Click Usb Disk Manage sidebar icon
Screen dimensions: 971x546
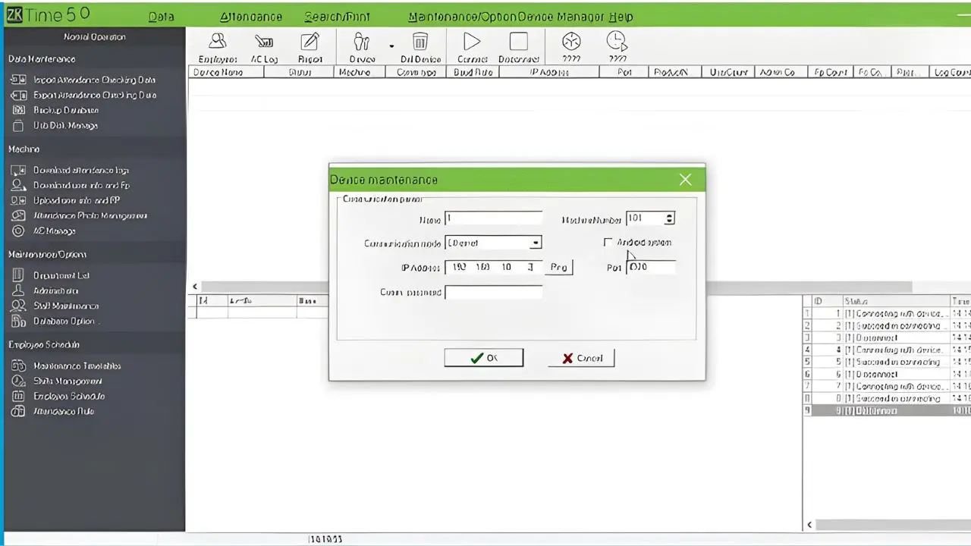[x=19, y=125]
